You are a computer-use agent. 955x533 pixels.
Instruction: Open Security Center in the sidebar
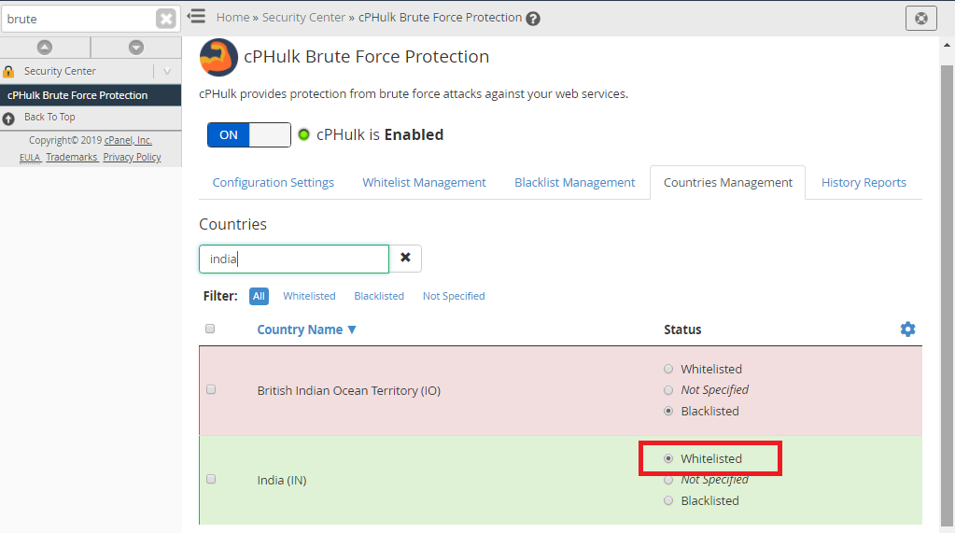pyautogui.click(x=60, y=71)
